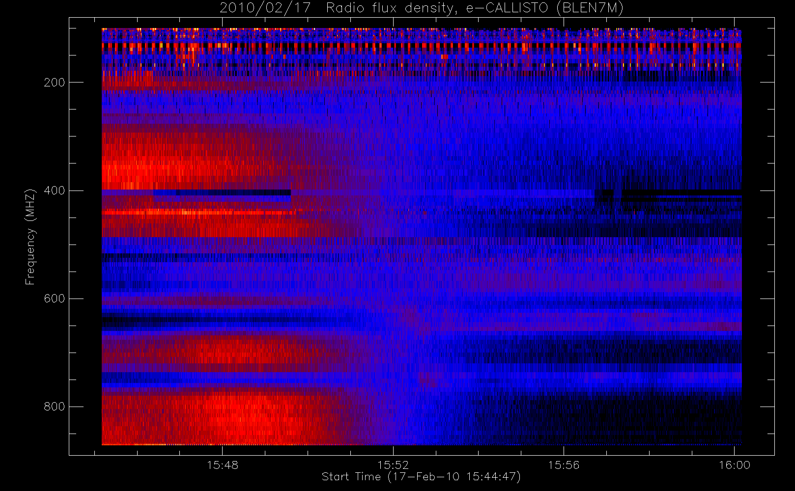Click the 16:00 time tick label
795x491 pixels.
735,465
